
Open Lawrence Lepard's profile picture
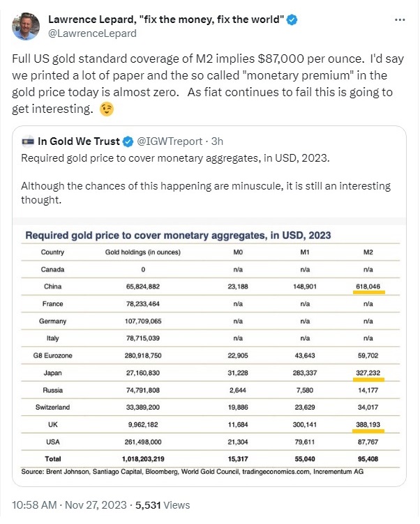tap(26, 26)
